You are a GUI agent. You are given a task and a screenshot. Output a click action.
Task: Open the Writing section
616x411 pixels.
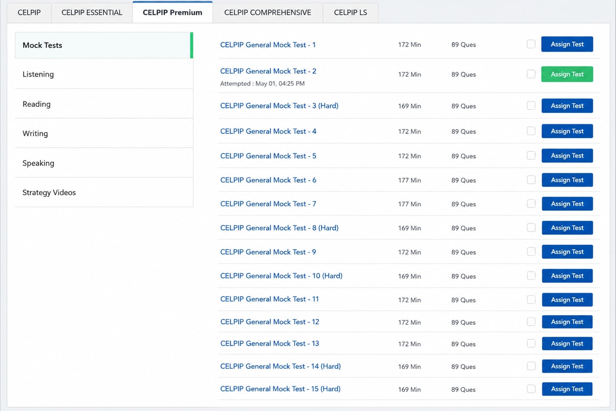(104, 133)
